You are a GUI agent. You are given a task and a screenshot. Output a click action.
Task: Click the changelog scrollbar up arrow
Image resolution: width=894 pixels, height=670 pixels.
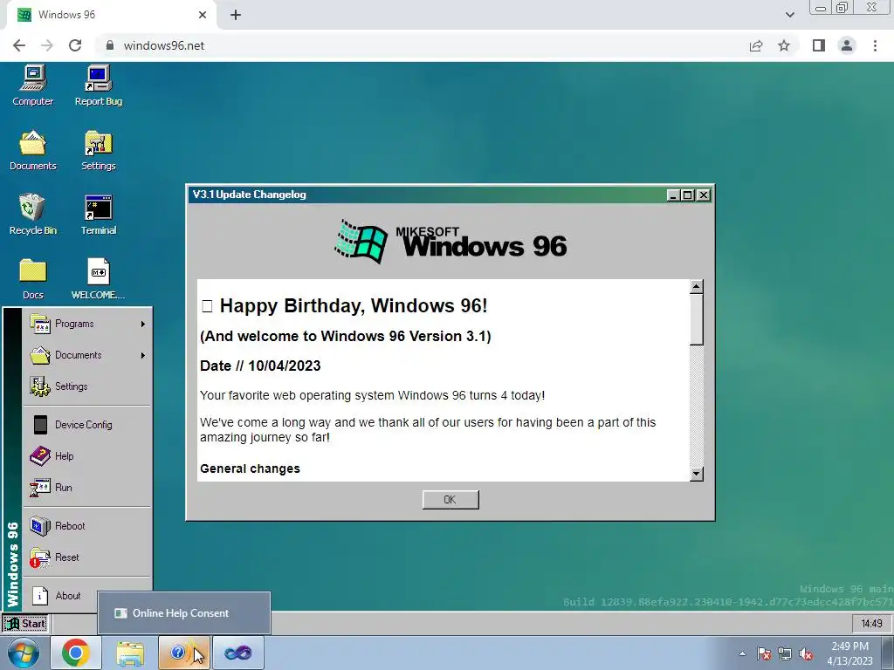696,286
